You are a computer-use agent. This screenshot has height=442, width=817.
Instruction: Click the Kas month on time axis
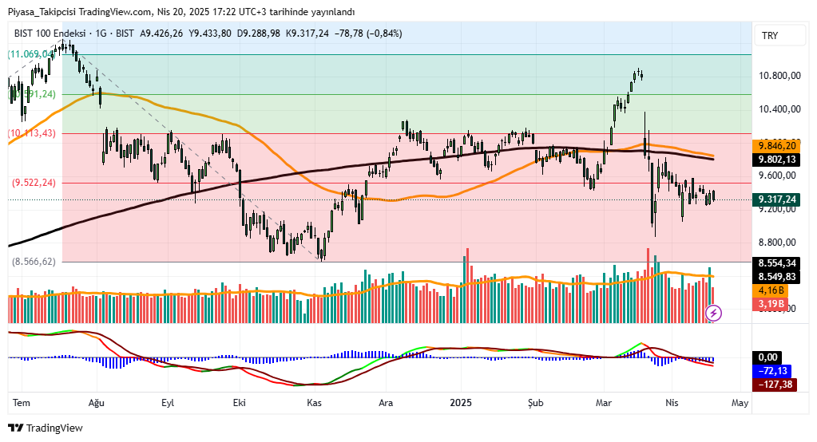[x=314, y=403]
